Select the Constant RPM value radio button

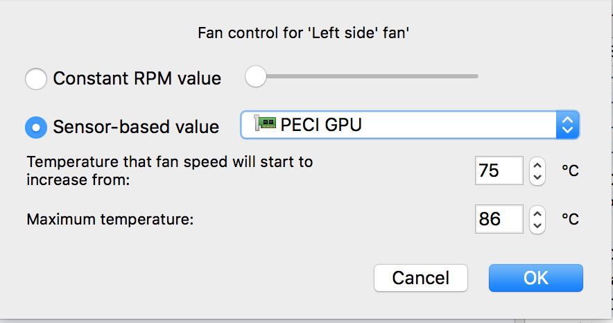pos(36,79)
